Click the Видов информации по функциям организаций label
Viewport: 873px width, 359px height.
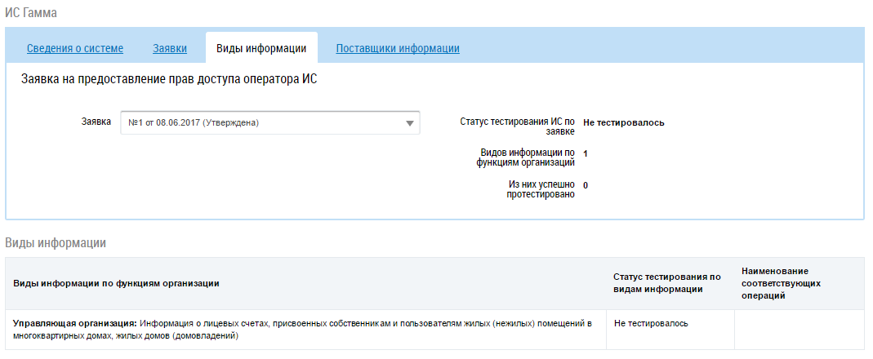(x=527, y=157)
